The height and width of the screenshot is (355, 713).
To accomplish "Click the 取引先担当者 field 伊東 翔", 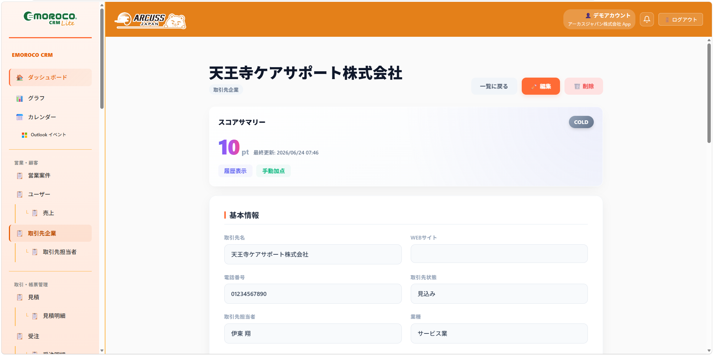I will click(313, 333).
